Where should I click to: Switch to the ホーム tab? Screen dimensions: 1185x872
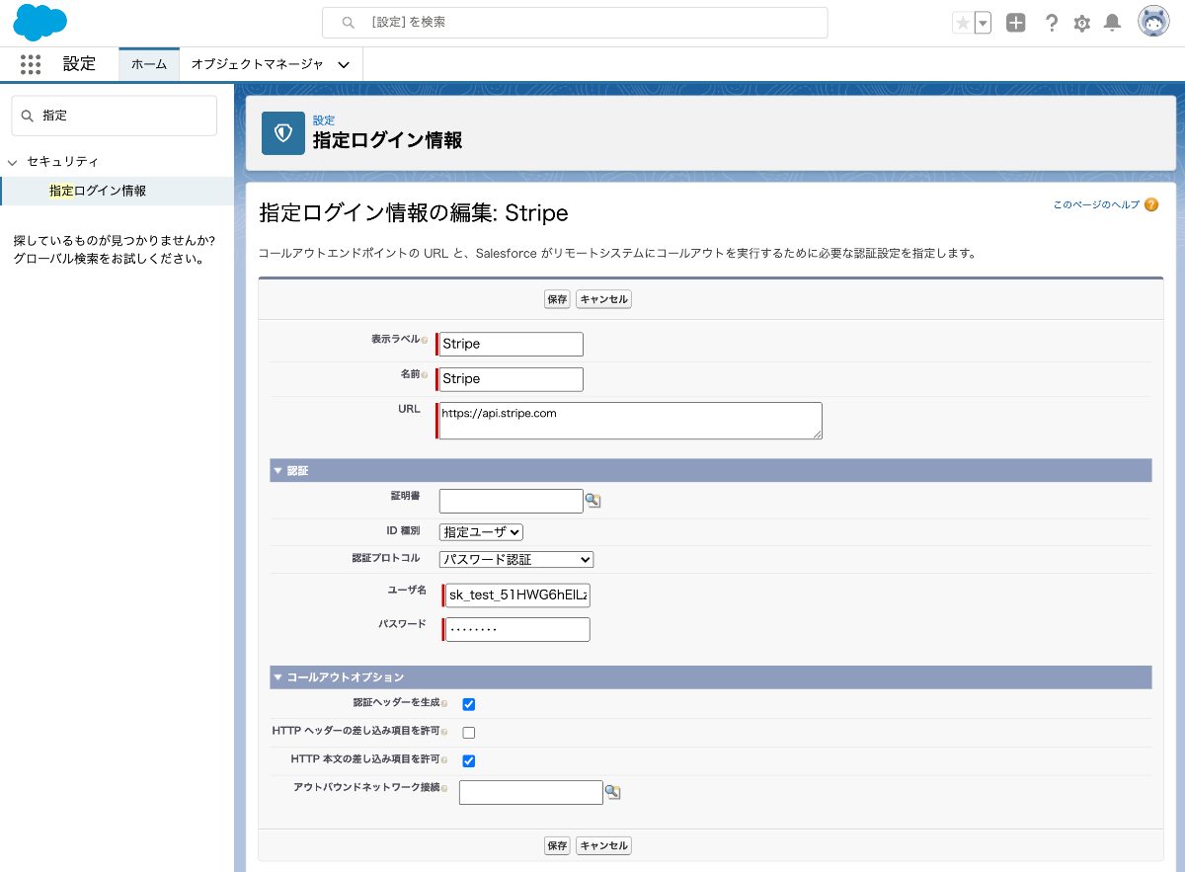pos(149,64)
